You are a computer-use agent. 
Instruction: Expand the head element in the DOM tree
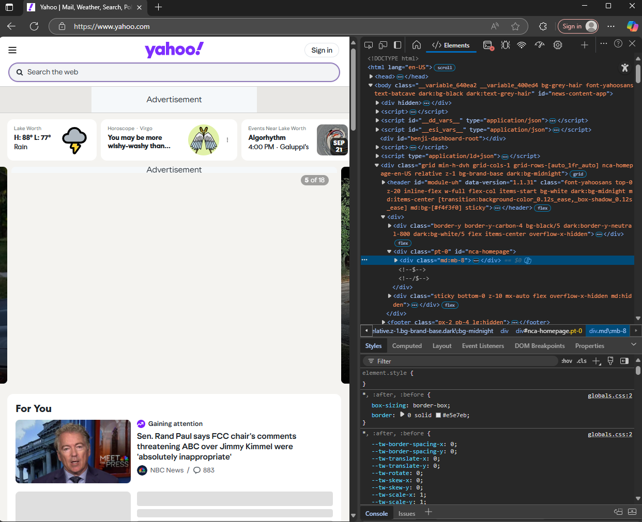point(371,76)
